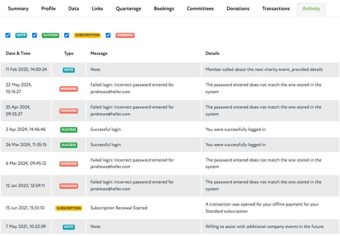Viewport: 340px width, 236px height.
Task: Disable the WARNING filter checkbox
Action: (x=108, y=35)
